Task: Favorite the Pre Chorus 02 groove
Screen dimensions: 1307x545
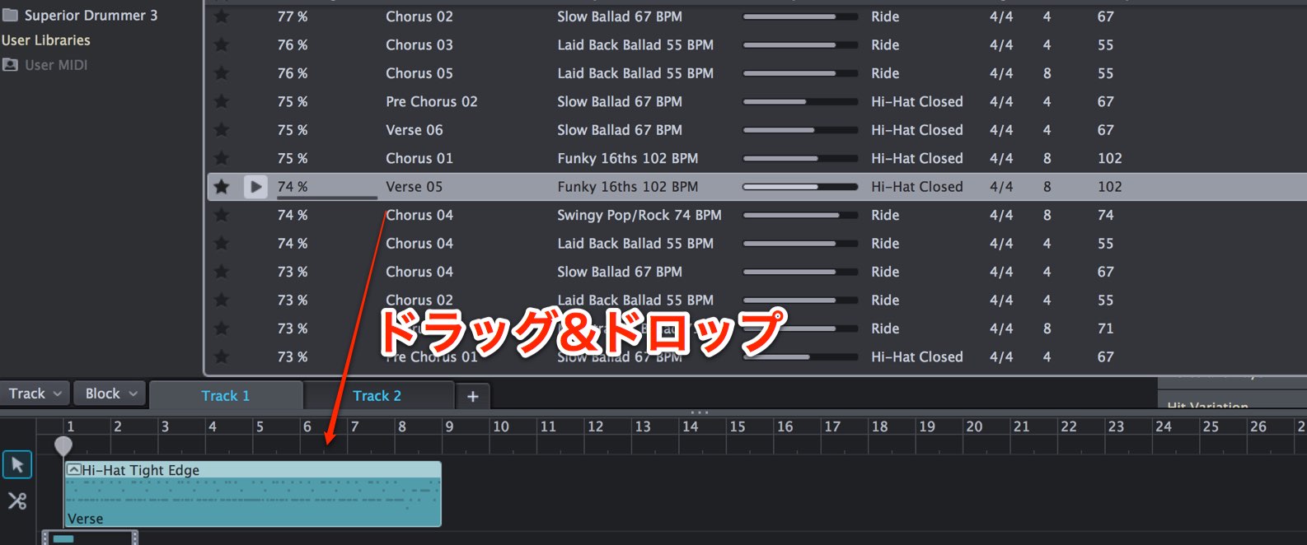Action: click(x=222, y=102)
